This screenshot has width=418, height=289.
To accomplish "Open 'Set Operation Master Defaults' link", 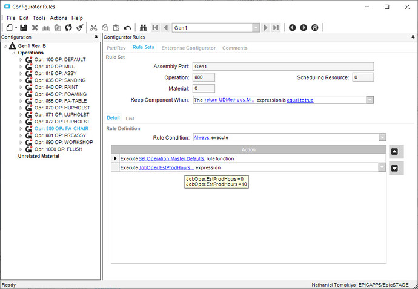I will click(x=171, y=158).
